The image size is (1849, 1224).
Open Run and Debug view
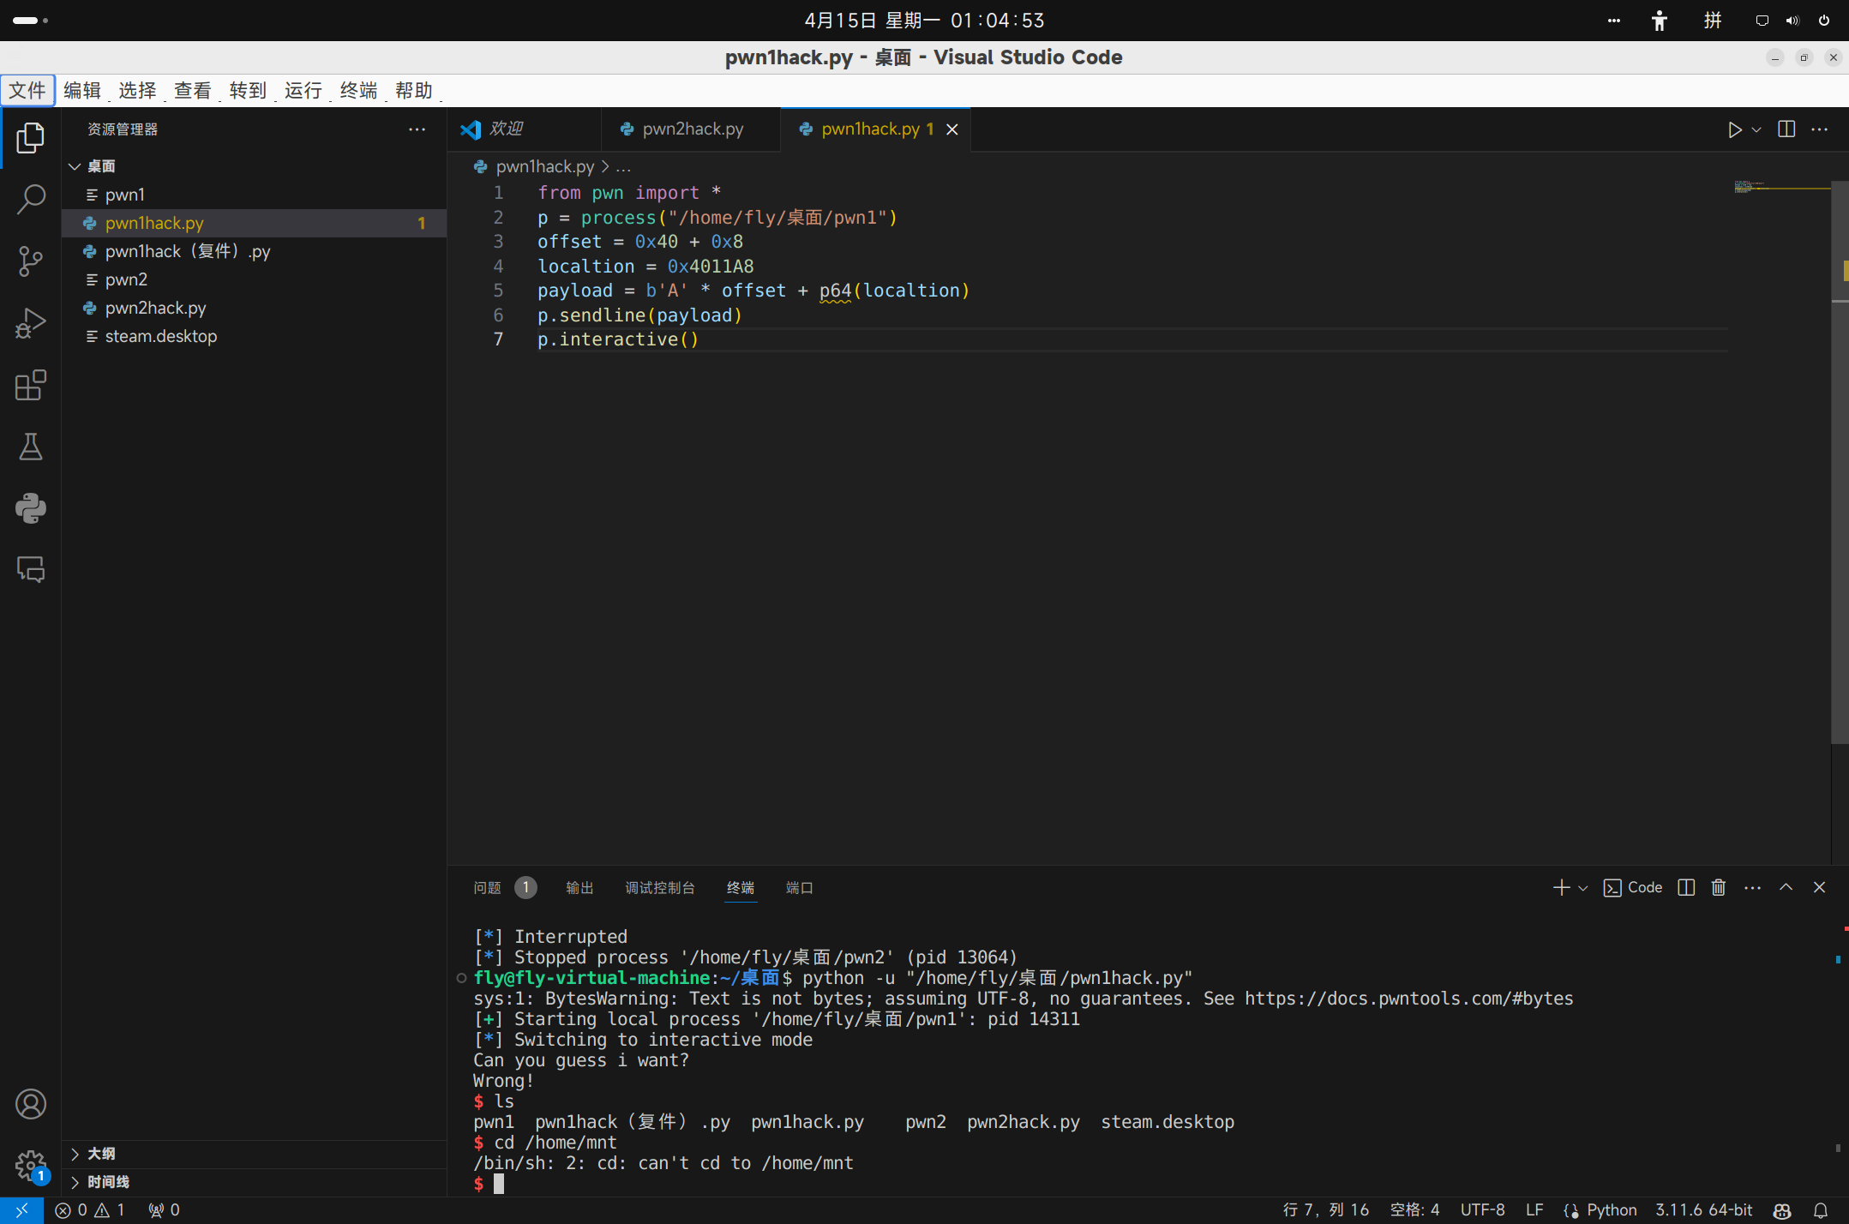31,323
